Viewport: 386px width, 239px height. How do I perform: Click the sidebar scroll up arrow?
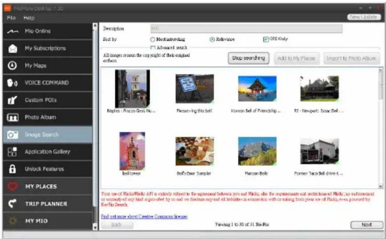coord(95,26)
